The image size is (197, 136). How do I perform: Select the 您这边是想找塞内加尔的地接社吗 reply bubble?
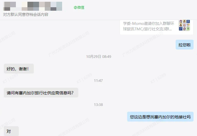160,117
